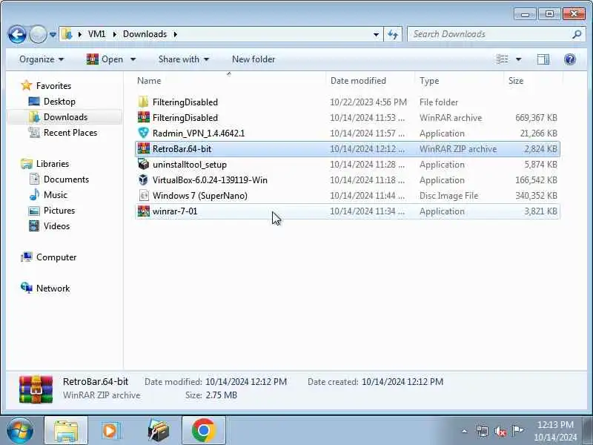Expand the Open button dropdown arrow
Viewport: 593px width, 445px height.
(x=133, y=59)
